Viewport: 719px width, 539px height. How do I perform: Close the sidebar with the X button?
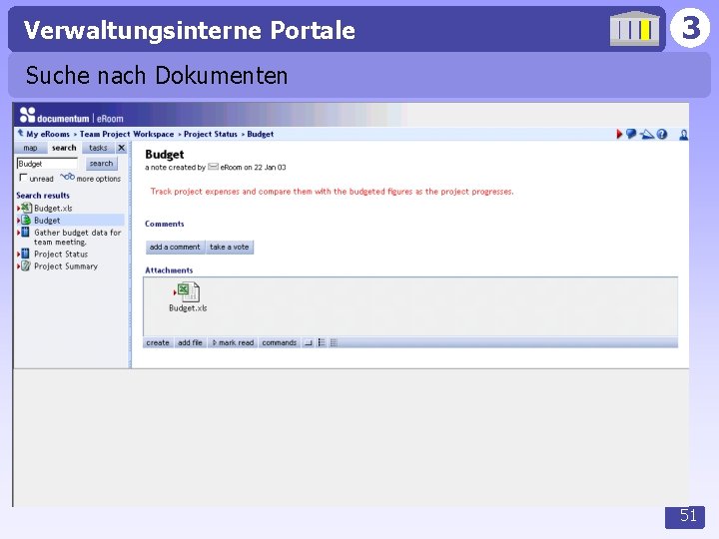tap(122, 148)
